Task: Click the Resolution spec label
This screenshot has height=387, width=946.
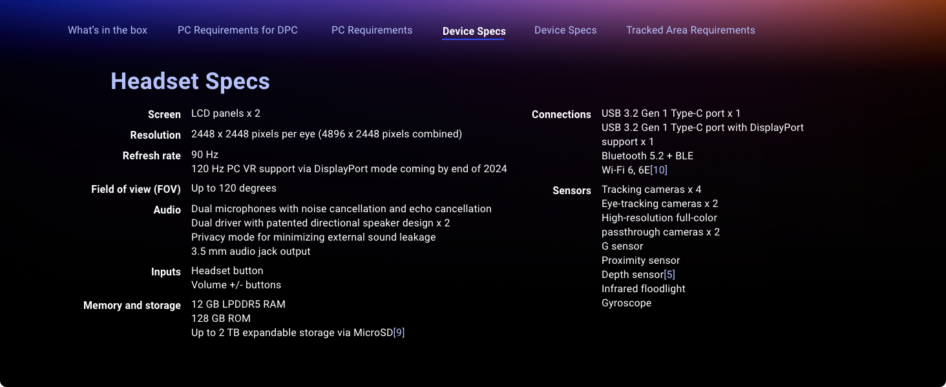Action: (x=155, y=135)
